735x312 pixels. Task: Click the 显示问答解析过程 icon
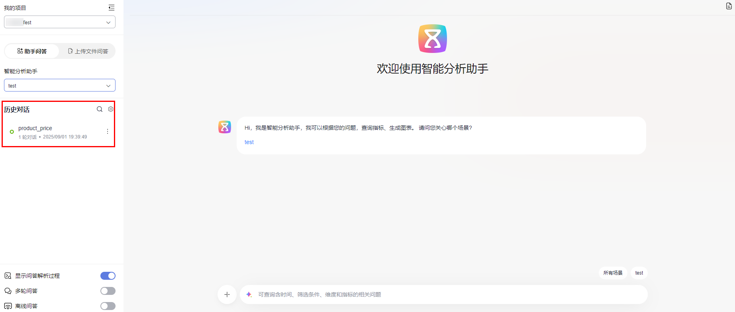coord(8,276)
